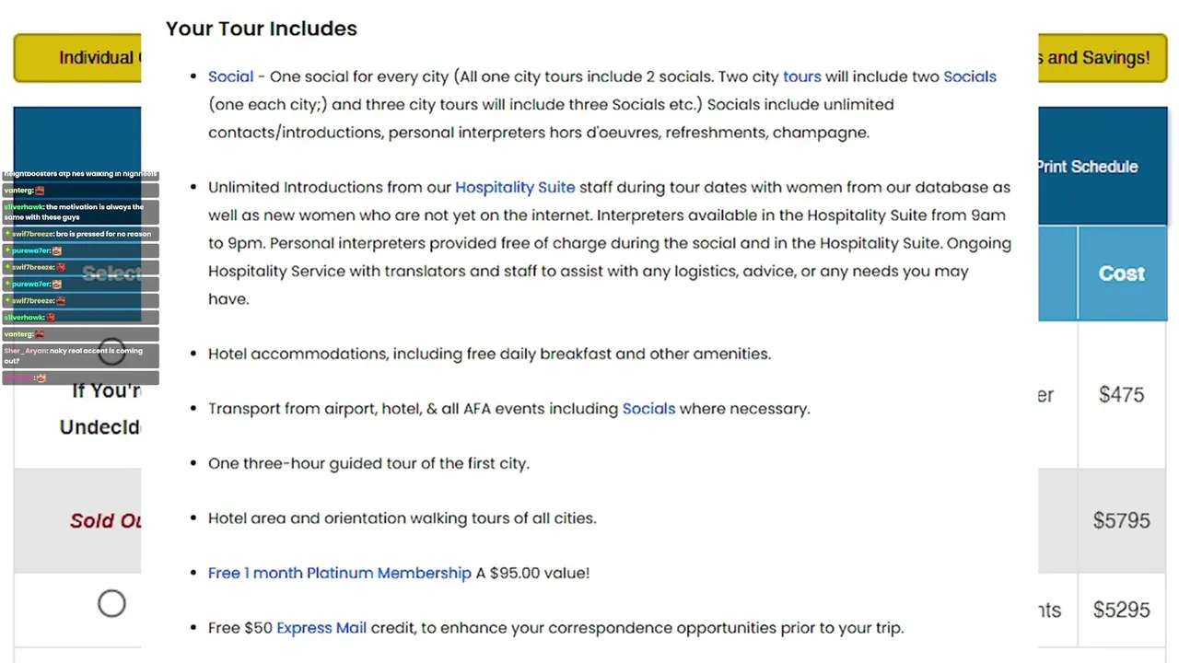1179x663 pixels.
Task: Click the yellow 'and Savings!' button
Action: 1103,58
